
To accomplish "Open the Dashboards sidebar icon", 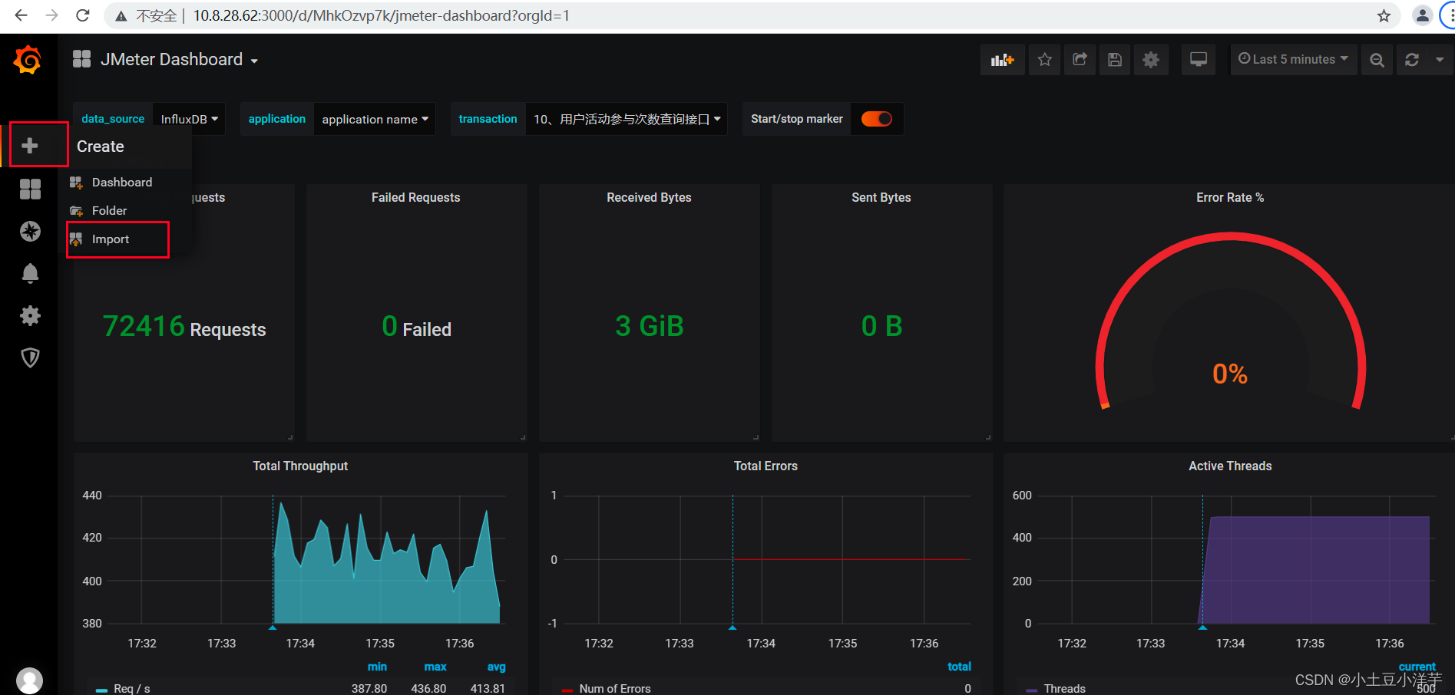I will pos(30,189).
